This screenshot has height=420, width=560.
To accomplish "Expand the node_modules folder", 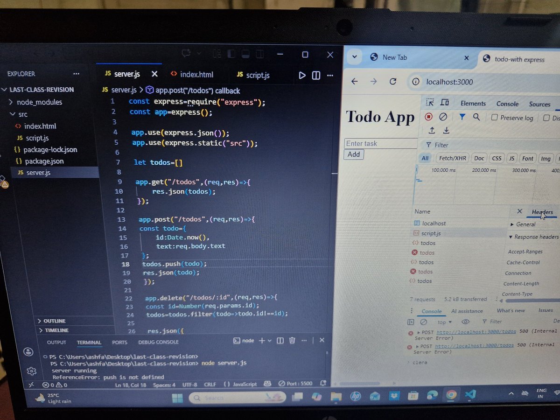I will [40, 102].
